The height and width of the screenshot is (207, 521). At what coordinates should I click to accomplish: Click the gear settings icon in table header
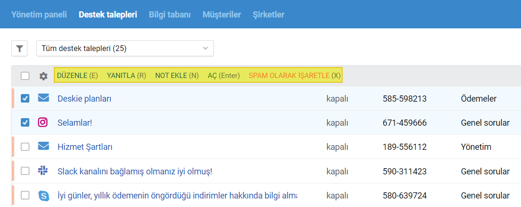(x=43, y=76)
